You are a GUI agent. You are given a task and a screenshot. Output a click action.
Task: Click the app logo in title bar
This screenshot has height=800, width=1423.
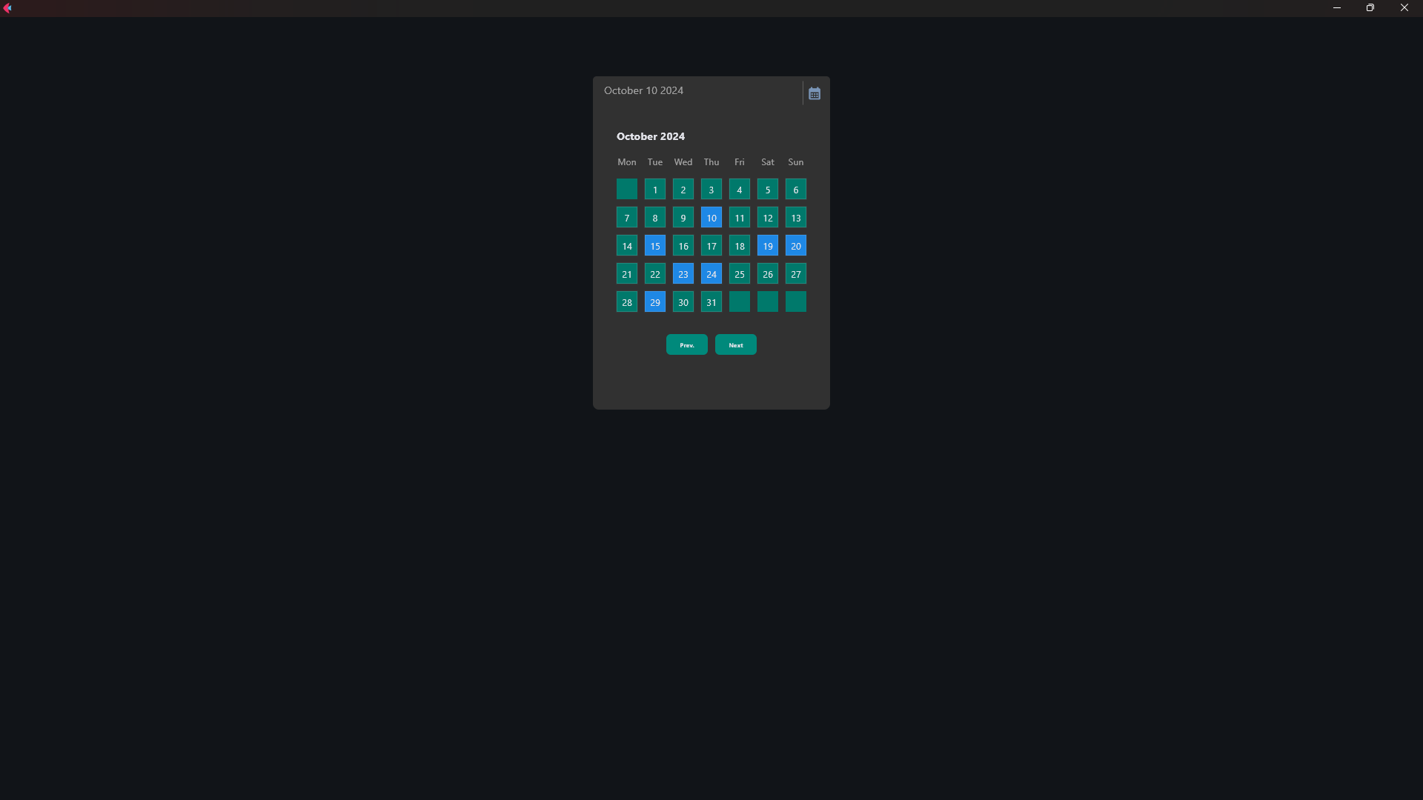pos(7,8)
